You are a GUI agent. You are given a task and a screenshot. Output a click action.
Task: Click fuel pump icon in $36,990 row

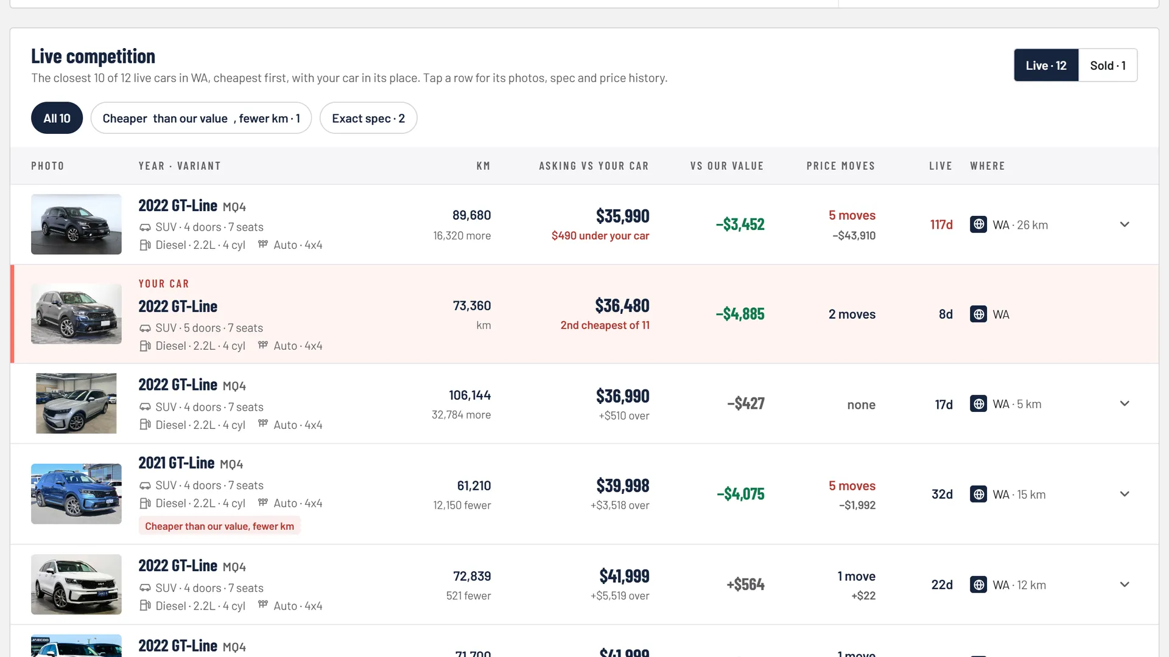pos(145,425)
